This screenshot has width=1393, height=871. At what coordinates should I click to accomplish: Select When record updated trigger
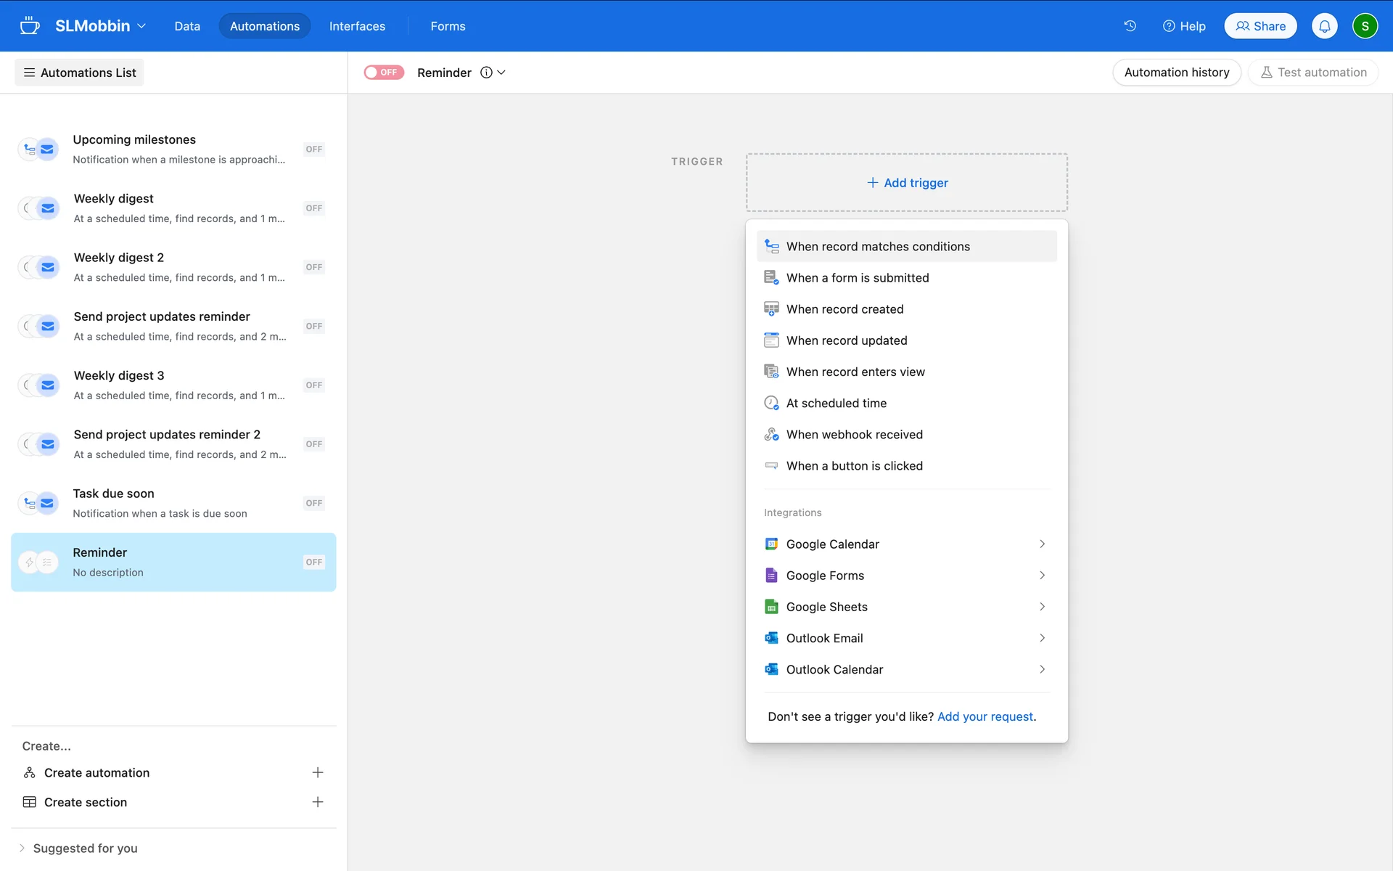pyautogui.click(x=846, y=340)
